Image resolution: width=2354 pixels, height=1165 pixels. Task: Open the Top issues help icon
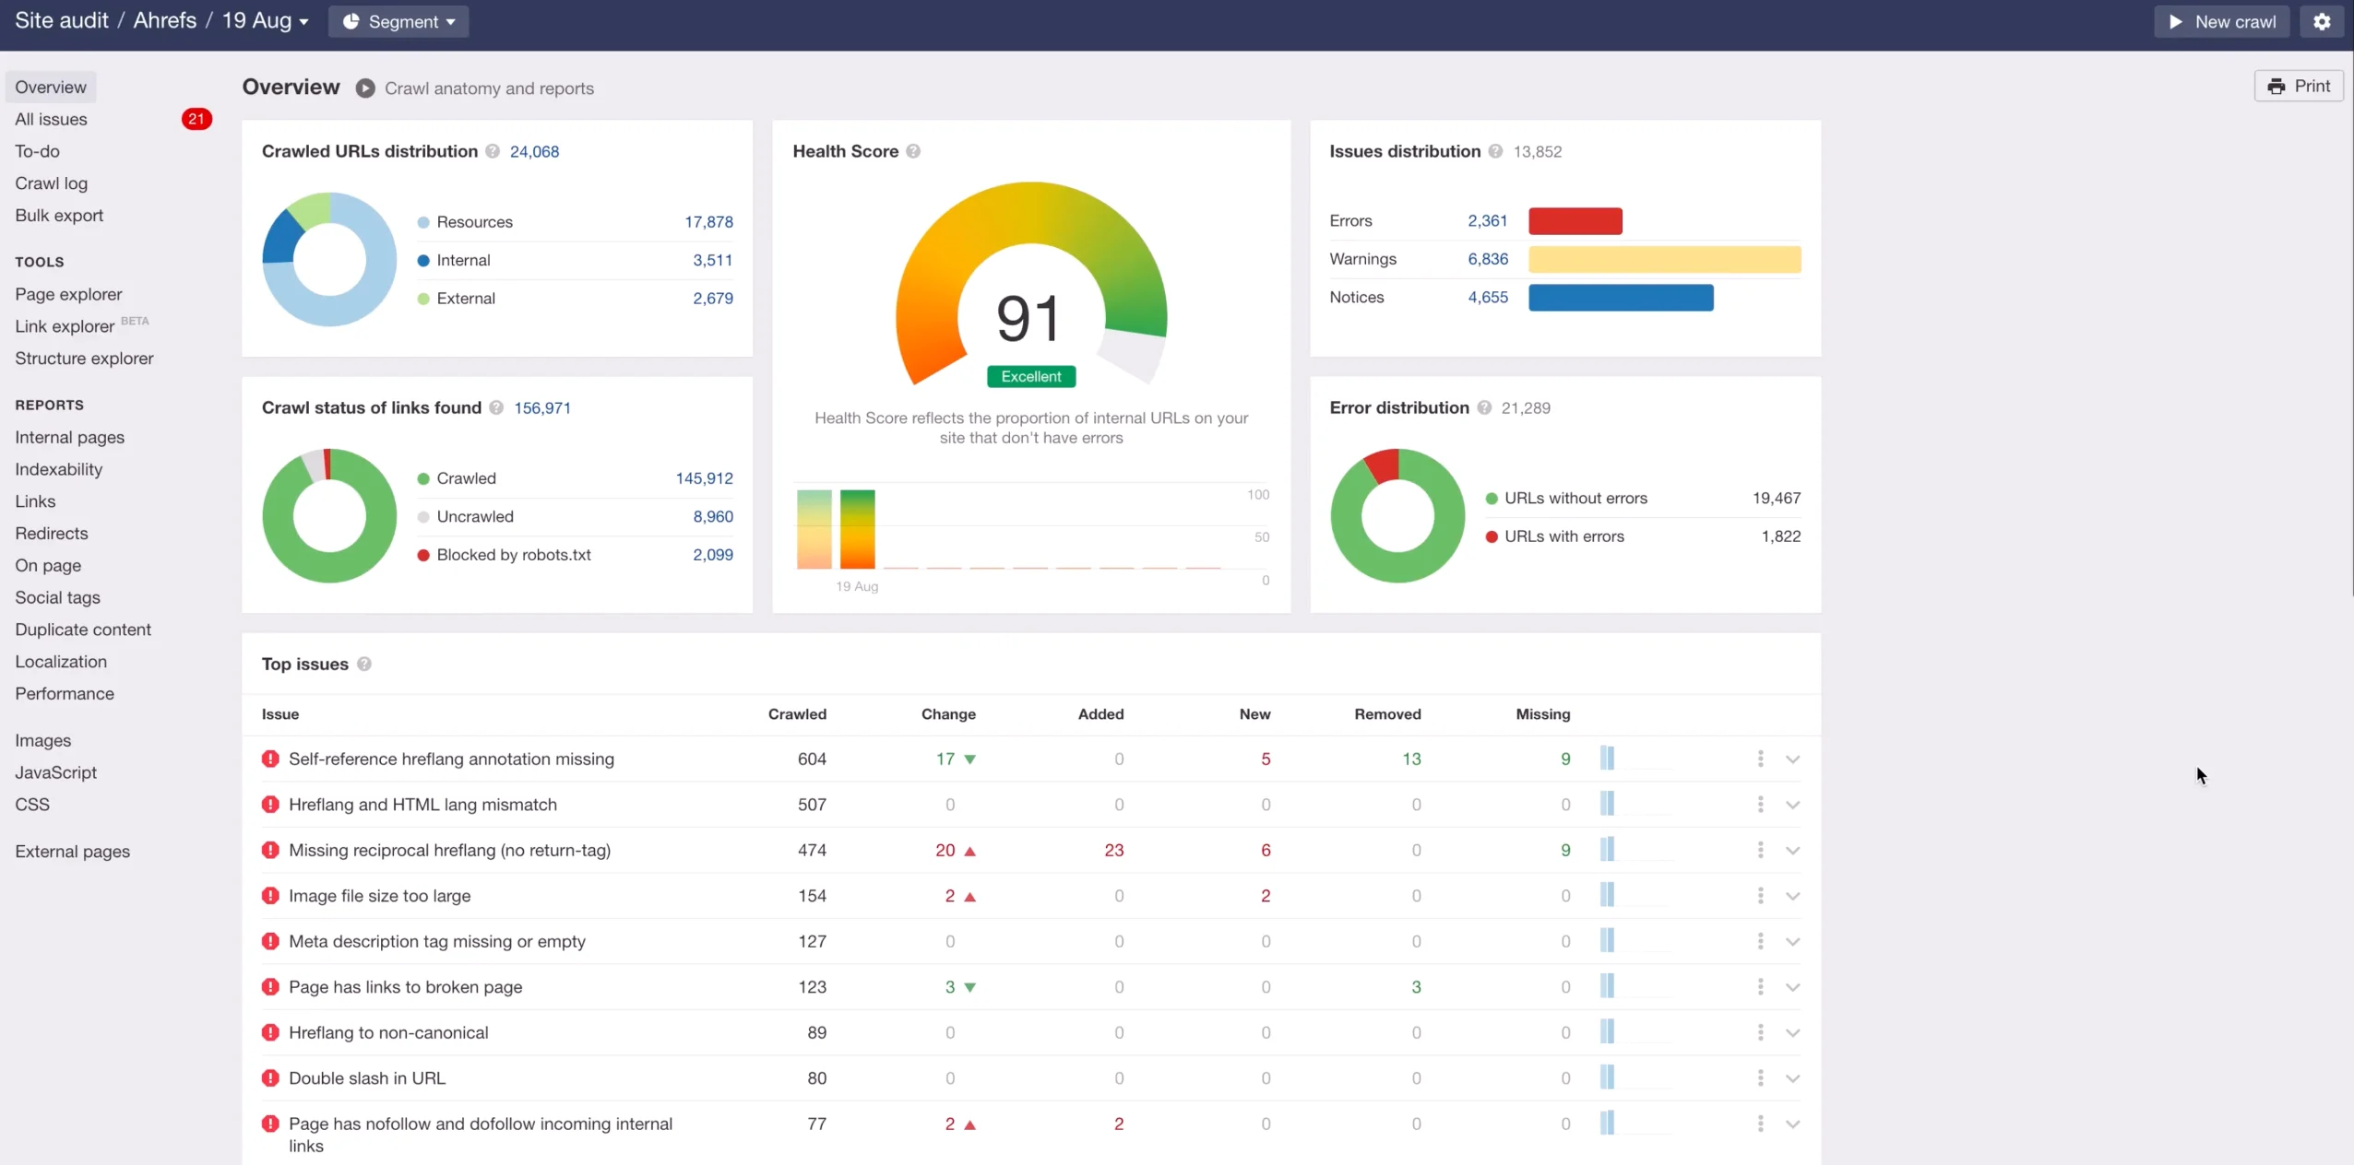(363, 664)
